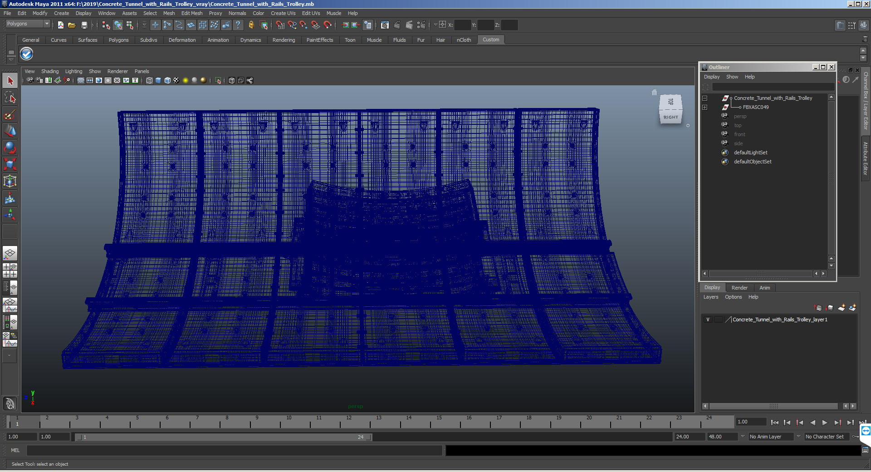
Task: Click the move layer down icon
Action: [x=830, y=308]
